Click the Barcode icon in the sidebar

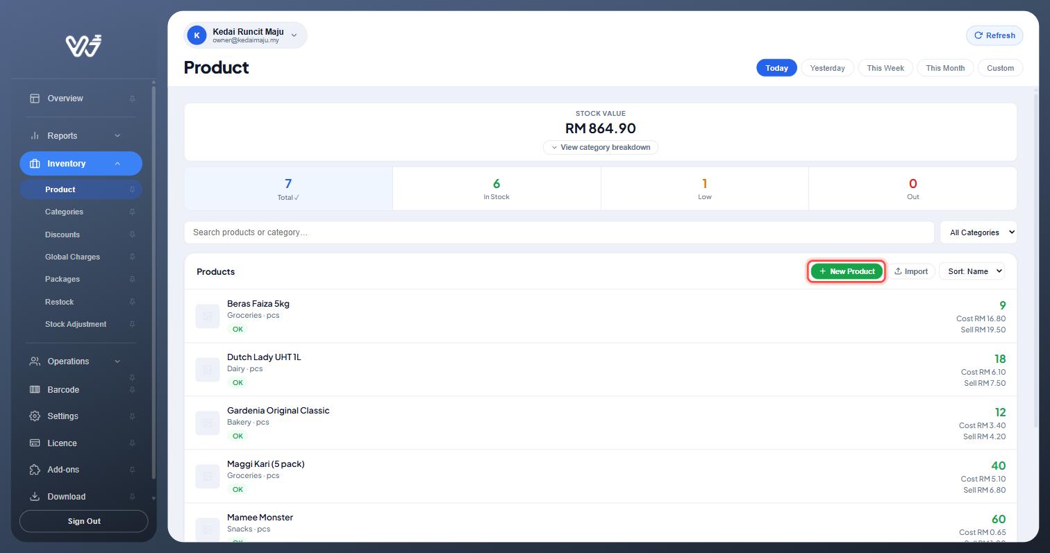(35, 390)
